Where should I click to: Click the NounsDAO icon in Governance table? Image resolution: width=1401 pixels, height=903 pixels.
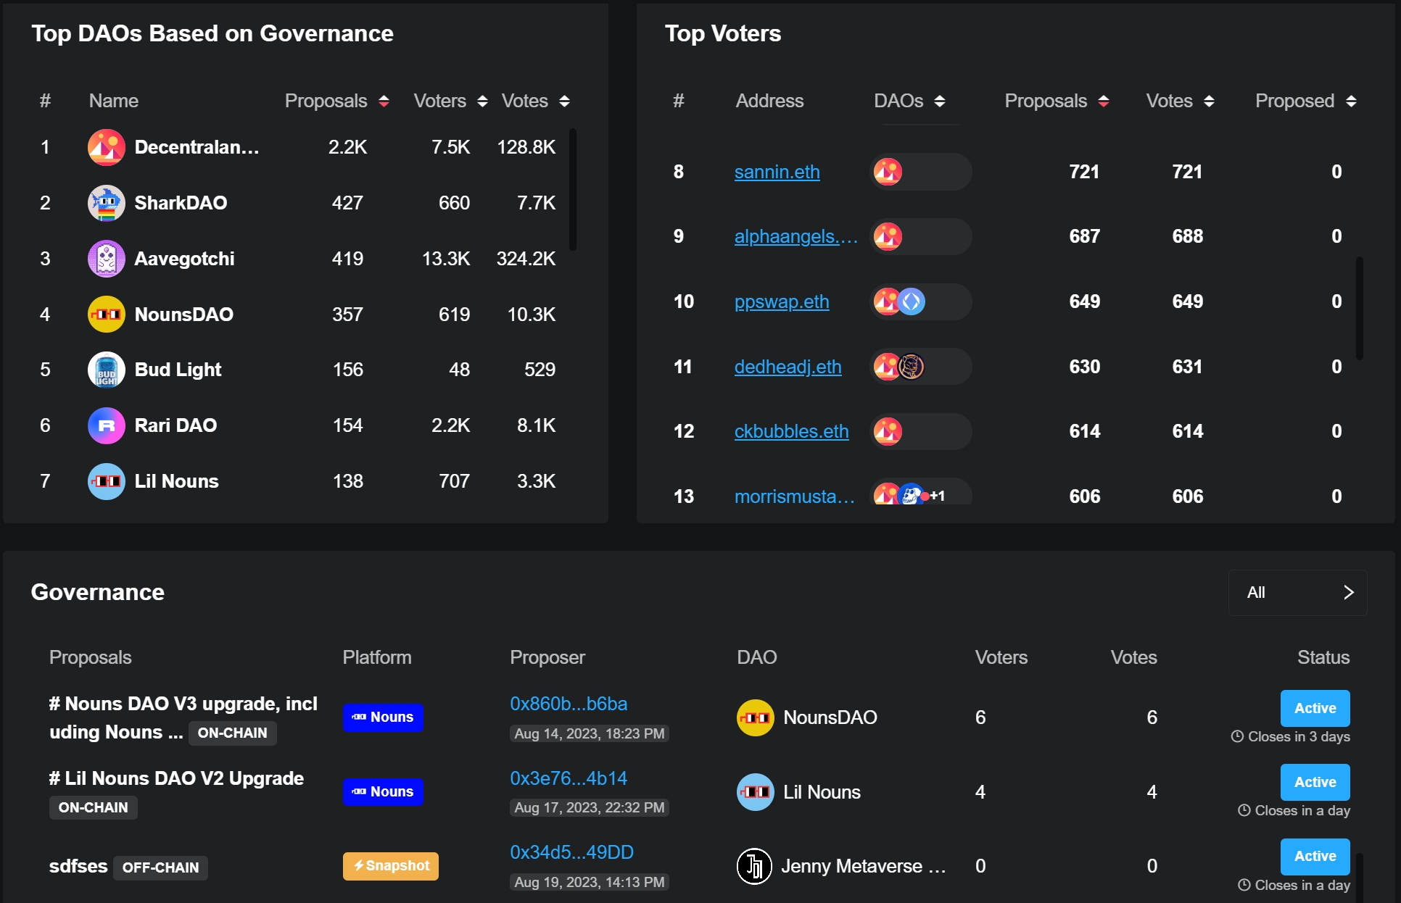(x=755, y=717)
